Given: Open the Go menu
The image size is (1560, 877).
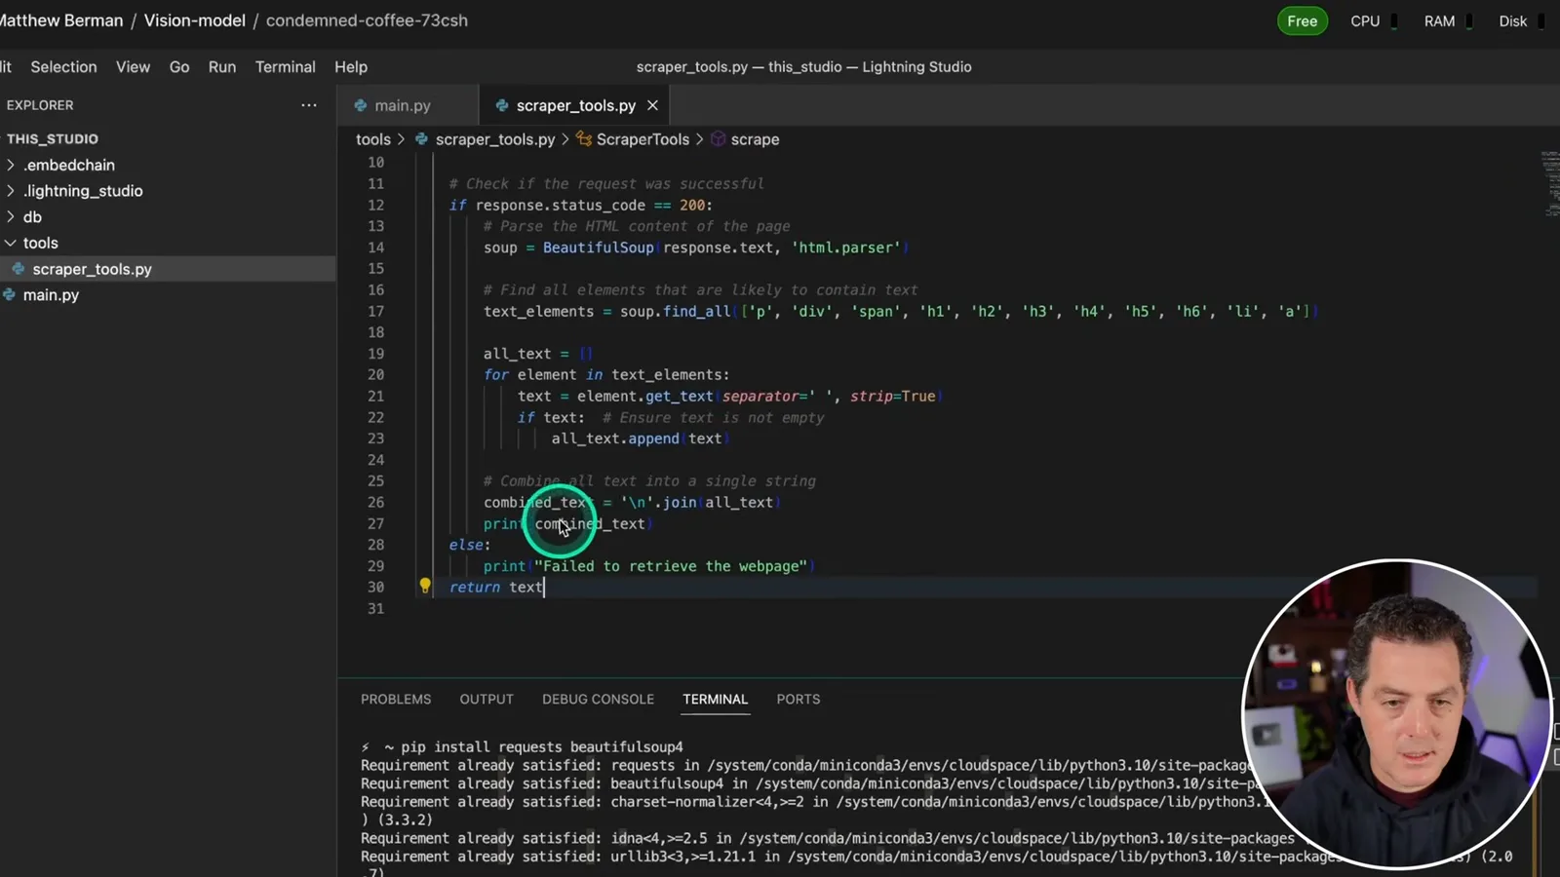Looking at the screenshot, I should tap(179, 66).
